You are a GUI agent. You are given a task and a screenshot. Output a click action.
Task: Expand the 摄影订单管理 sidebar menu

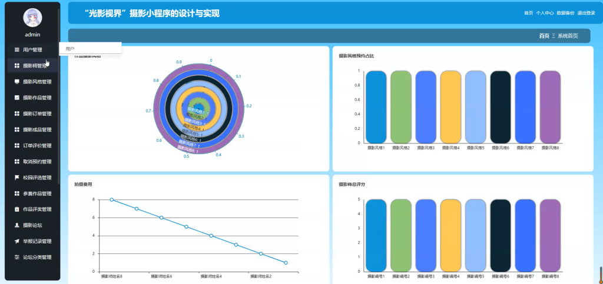coord(33,113)
